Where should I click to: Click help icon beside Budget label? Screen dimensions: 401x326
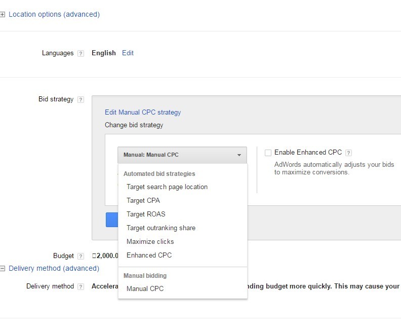[81, 257]
